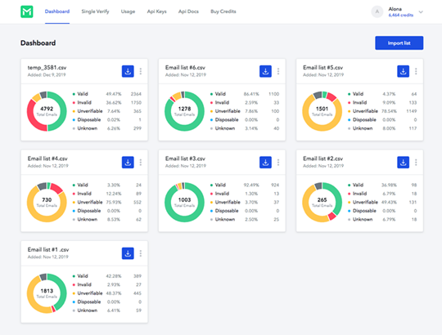The image size is (442, 335).
Task: Click the green M logo icon
Action: click(27, 11)
